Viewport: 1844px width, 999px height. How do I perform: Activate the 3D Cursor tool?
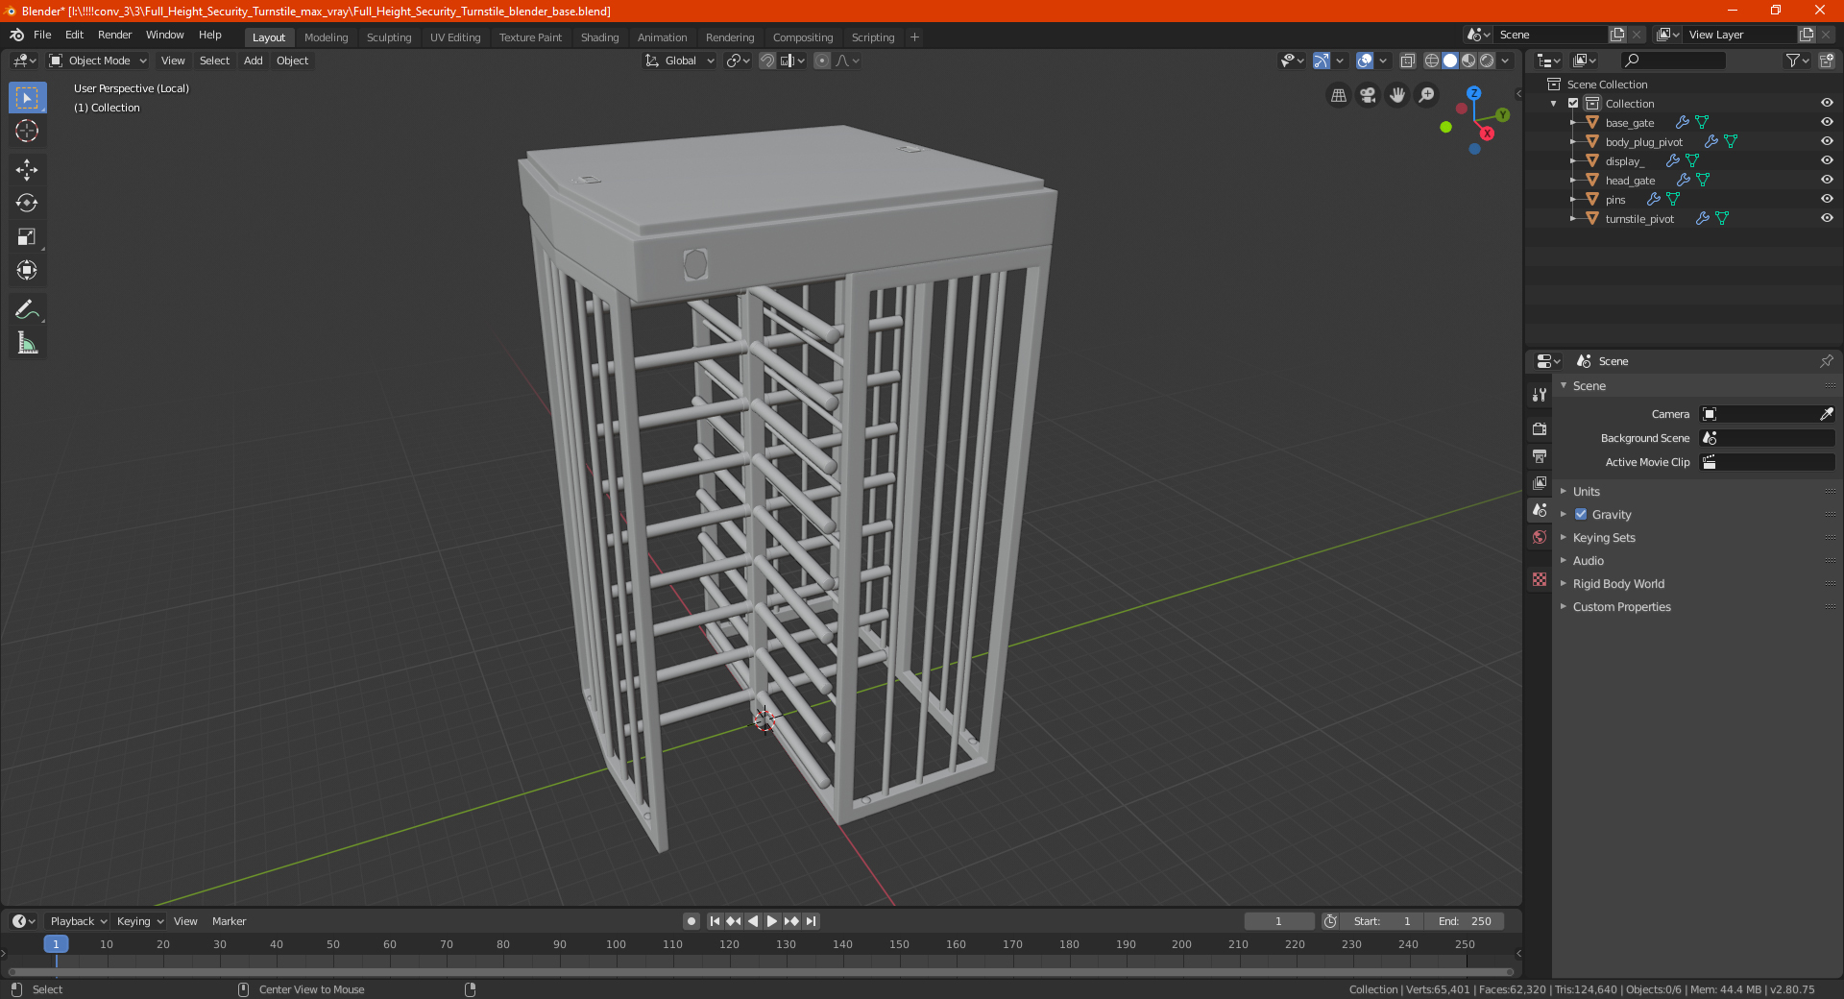point(27,131)
